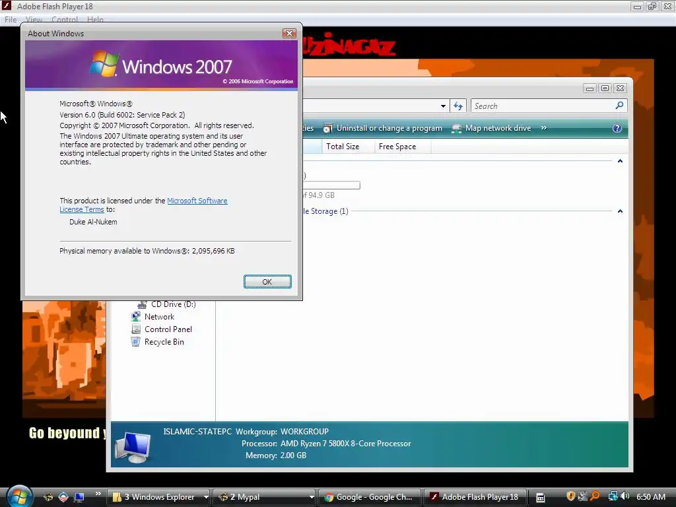Open the Control menu in Flash Player

(x=65, y=19)
